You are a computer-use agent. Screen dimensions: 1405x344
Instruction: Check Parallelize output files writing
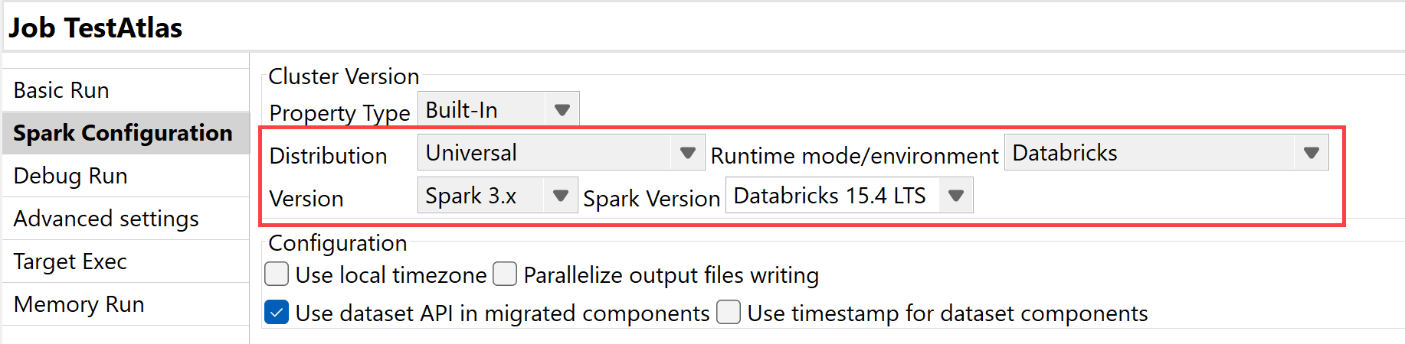tap(505, 274)
